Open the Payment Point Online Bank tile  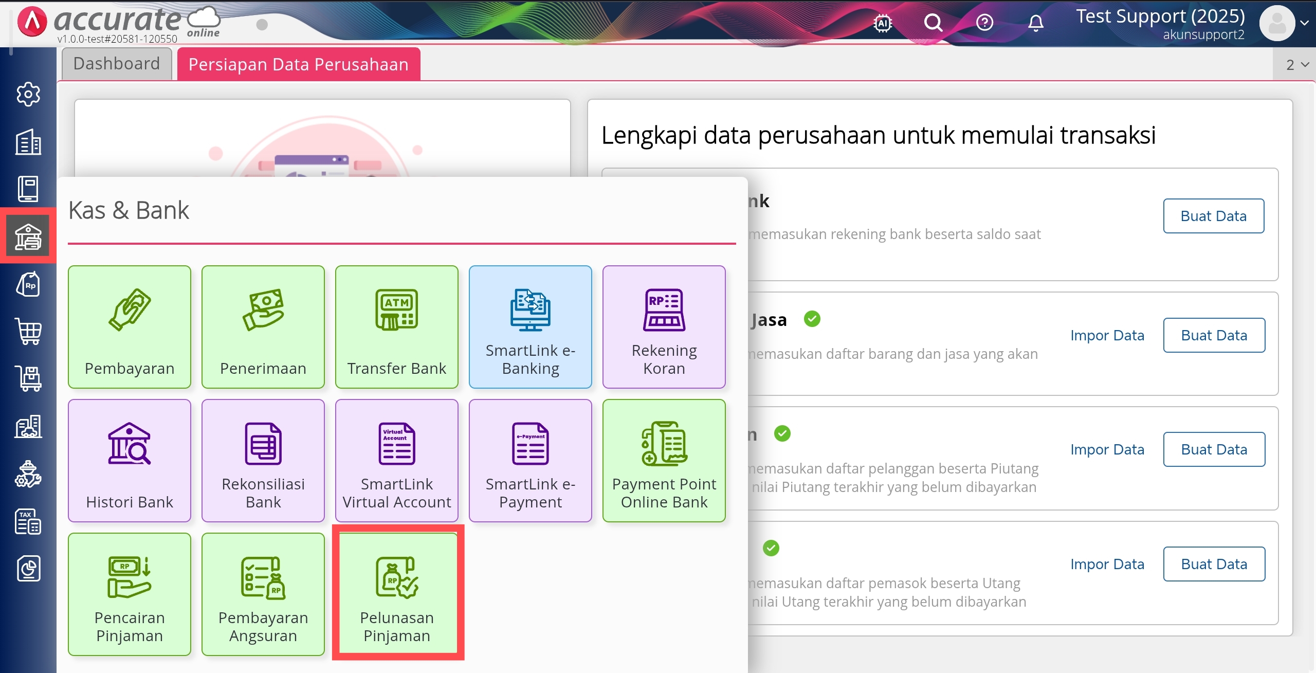click(x=664, y=461)
